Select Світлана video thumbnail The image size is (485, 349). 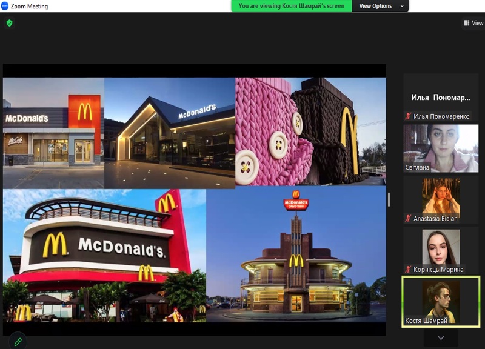click(x=441, y=148)
